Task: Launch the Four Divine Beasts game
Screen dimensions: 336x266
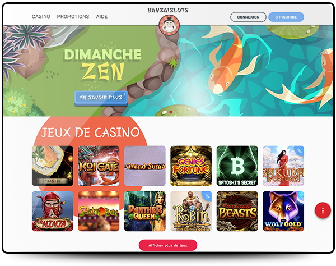Action: (x=237, y=211)
